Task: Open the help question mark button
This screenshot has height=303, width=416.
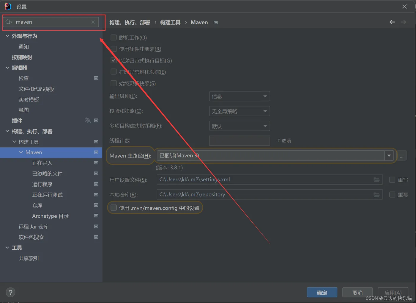Action: pyautogui.click(x=10, y=292)
